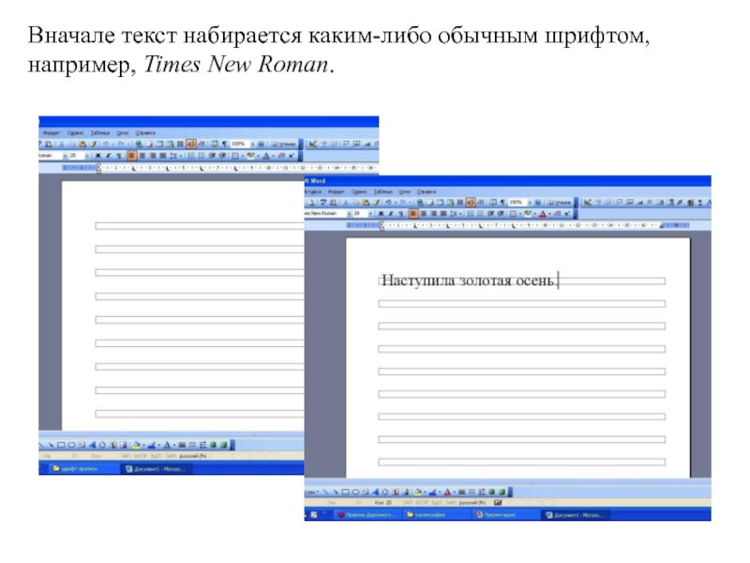This screenshot has width=750, height=563.
Task: Toggle Italic in the front Word window
Action: click(x=391, y=214)
